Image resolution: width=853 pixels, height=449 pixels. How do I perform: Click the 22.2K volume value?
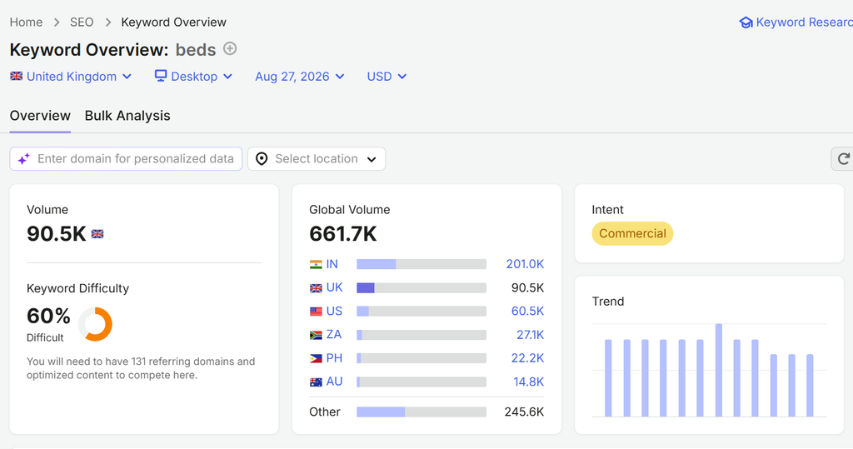pyautogui.click(x=527, y=358)
